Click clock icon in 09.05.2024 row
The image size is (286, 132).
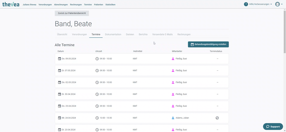tap(97, 58)
